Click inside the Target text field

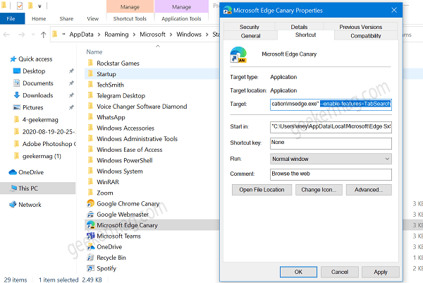click(331, 104)
